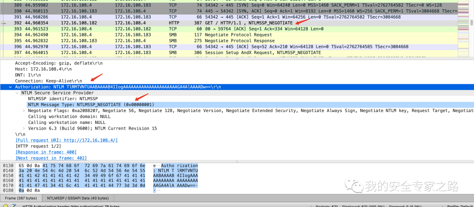Click hex offset row 0180

coord(7,191)
